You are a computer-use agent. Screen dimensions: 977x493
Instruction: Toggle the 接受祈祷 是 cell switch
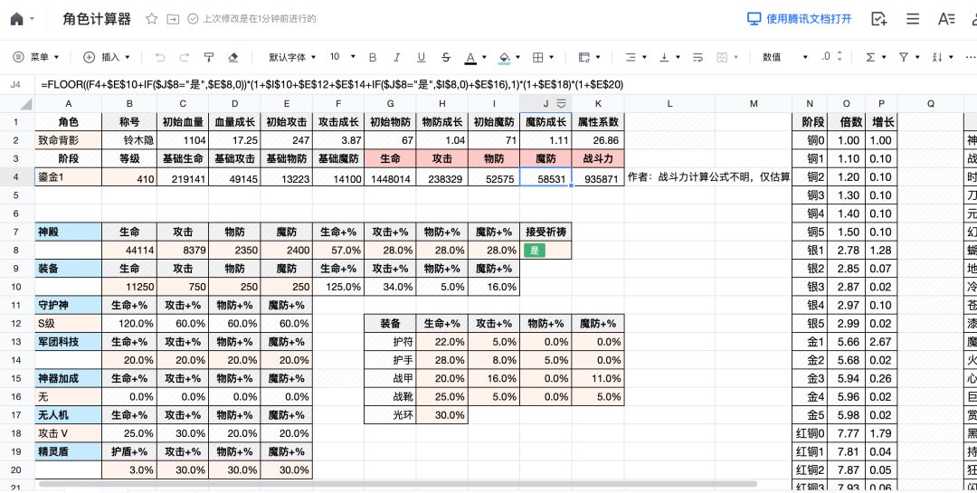(535, 251)
